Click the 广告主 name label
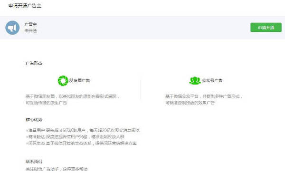Screen dimensions: 285x173 pyautogui.click(x=31, y=24)
